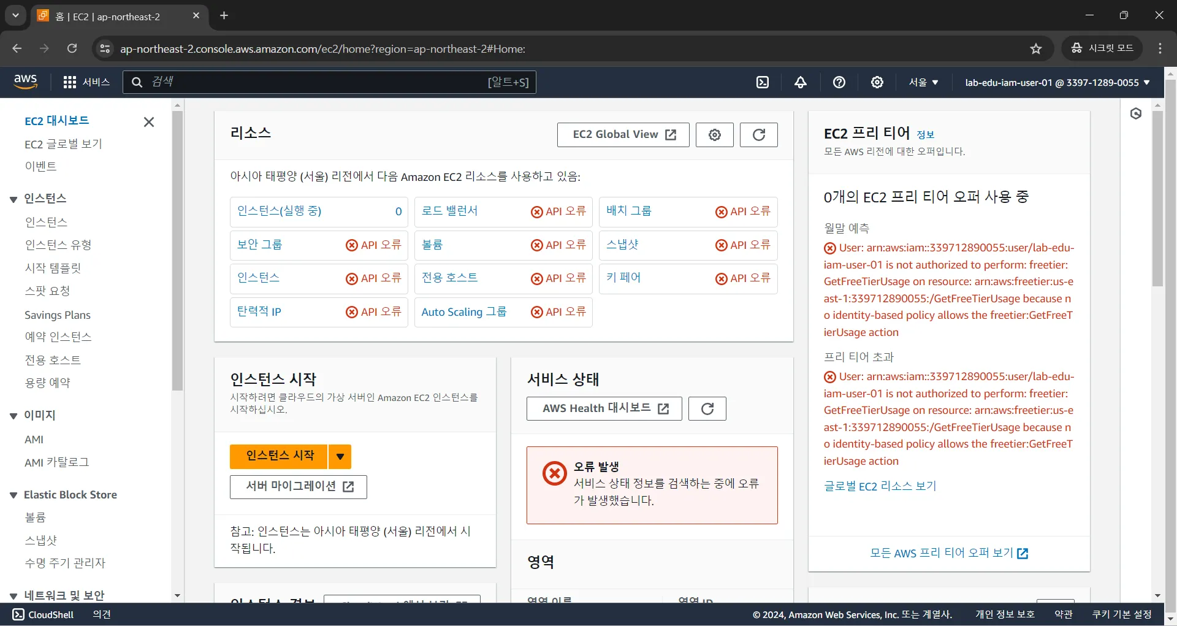
Task: Open the 인스턴스 시작 dropdown arrow
Action: [x=340, y=456]
